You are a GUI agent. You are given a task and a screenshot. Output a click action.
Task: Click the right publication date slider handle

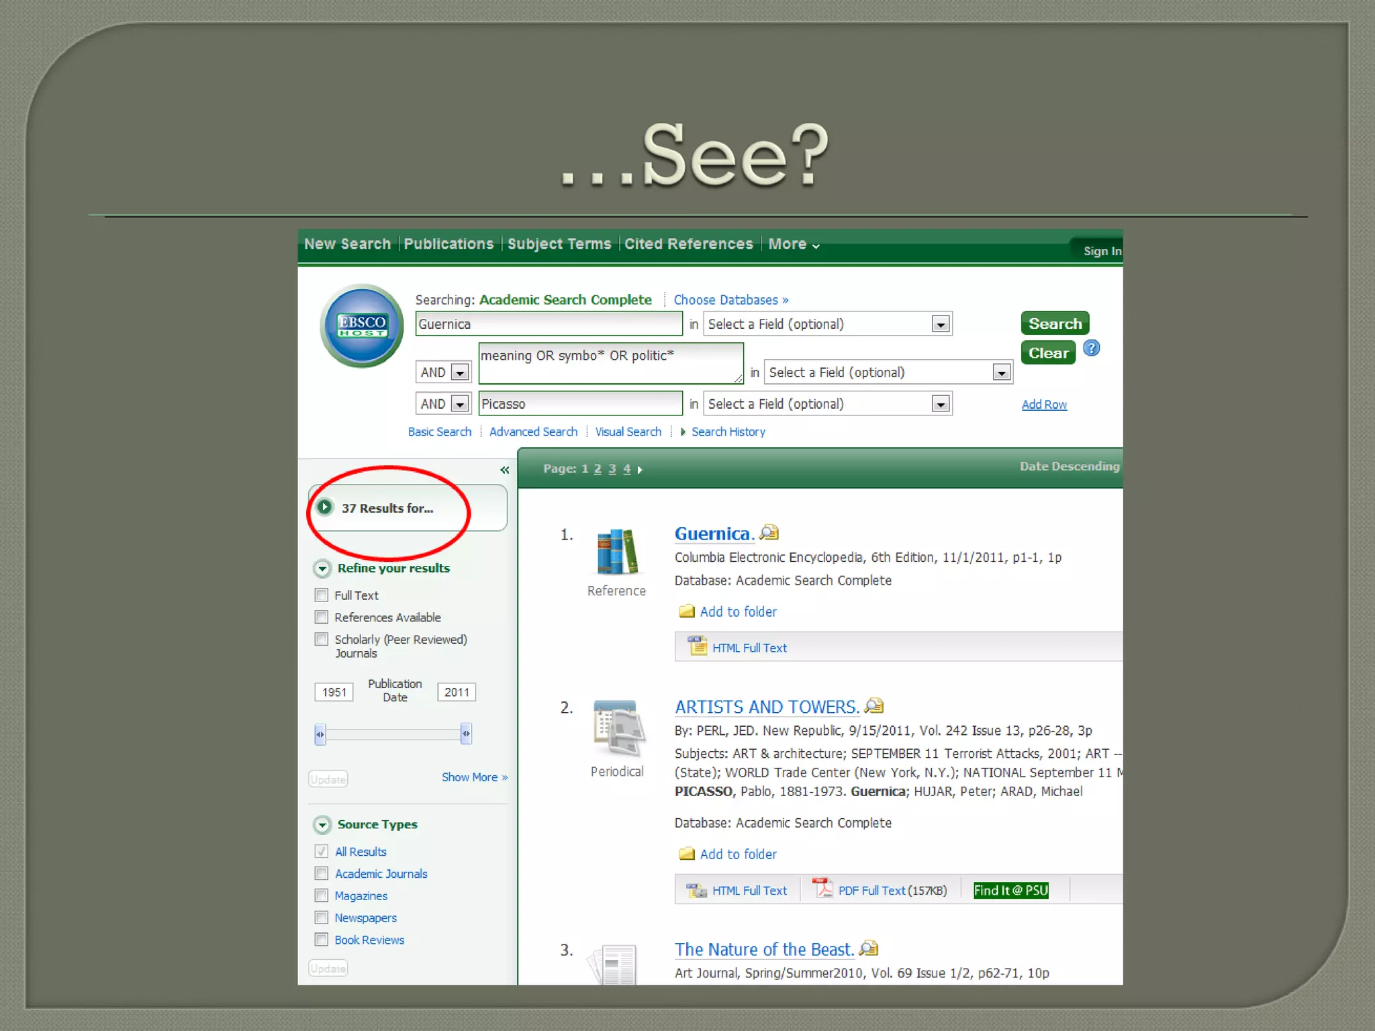(466, 734)
